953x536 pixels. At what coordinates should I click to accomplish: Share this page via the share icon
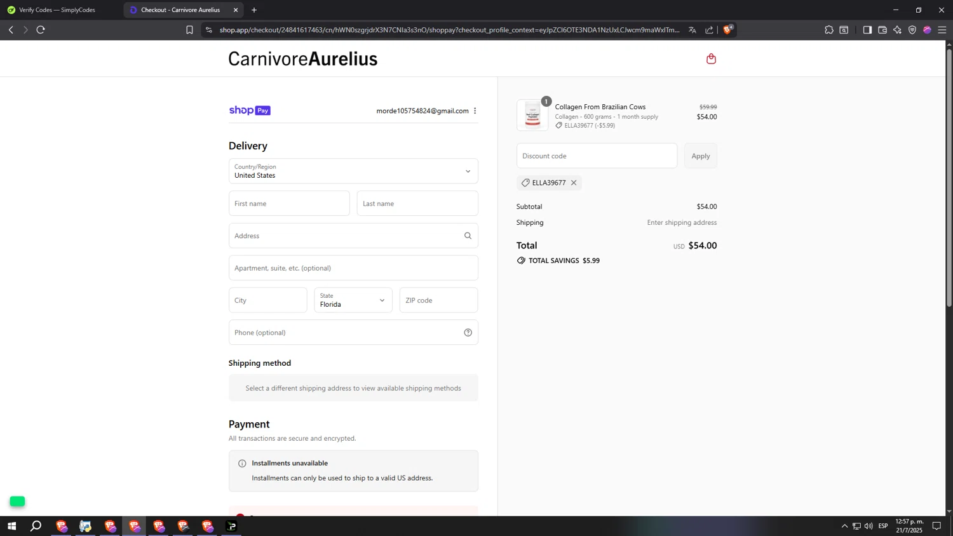pyautogui.click(x=709, y=30)
